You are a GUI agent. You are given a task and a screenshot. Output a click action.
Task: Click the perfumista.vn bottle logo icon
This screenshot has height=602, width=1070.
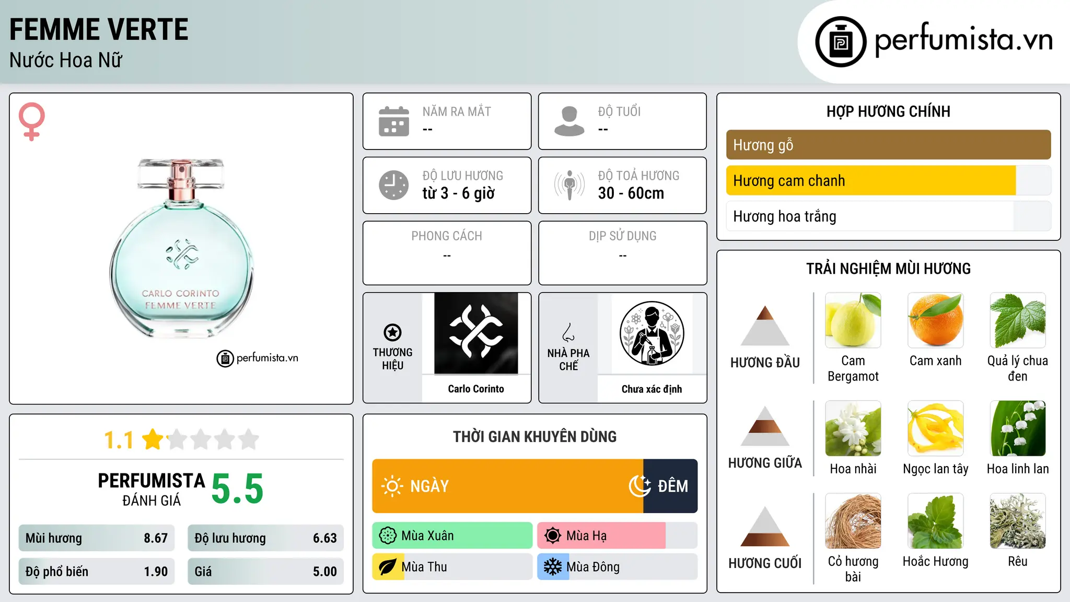click(x=841, y=42)
